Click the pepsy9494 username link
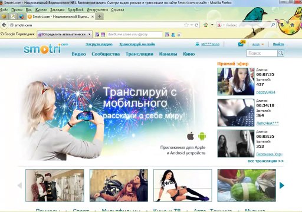Image resolution: width=302 pixels, height=212 pixels. click(265, 92)
